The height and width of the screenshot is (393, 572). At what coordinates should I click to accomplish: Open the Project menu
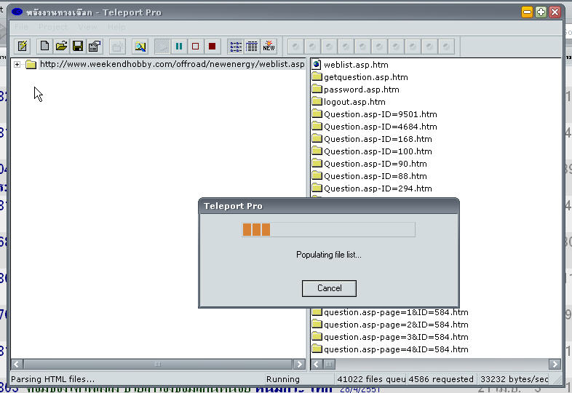pyautogui.click(x=52, y=27)
